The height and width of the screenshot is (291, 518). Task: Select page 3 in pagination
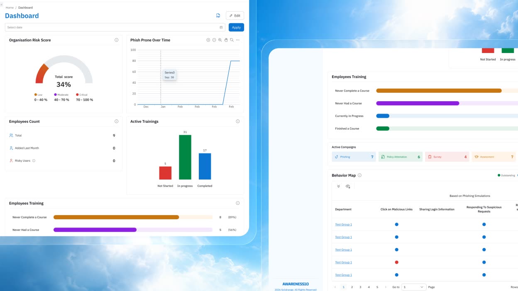coord(360,287)
